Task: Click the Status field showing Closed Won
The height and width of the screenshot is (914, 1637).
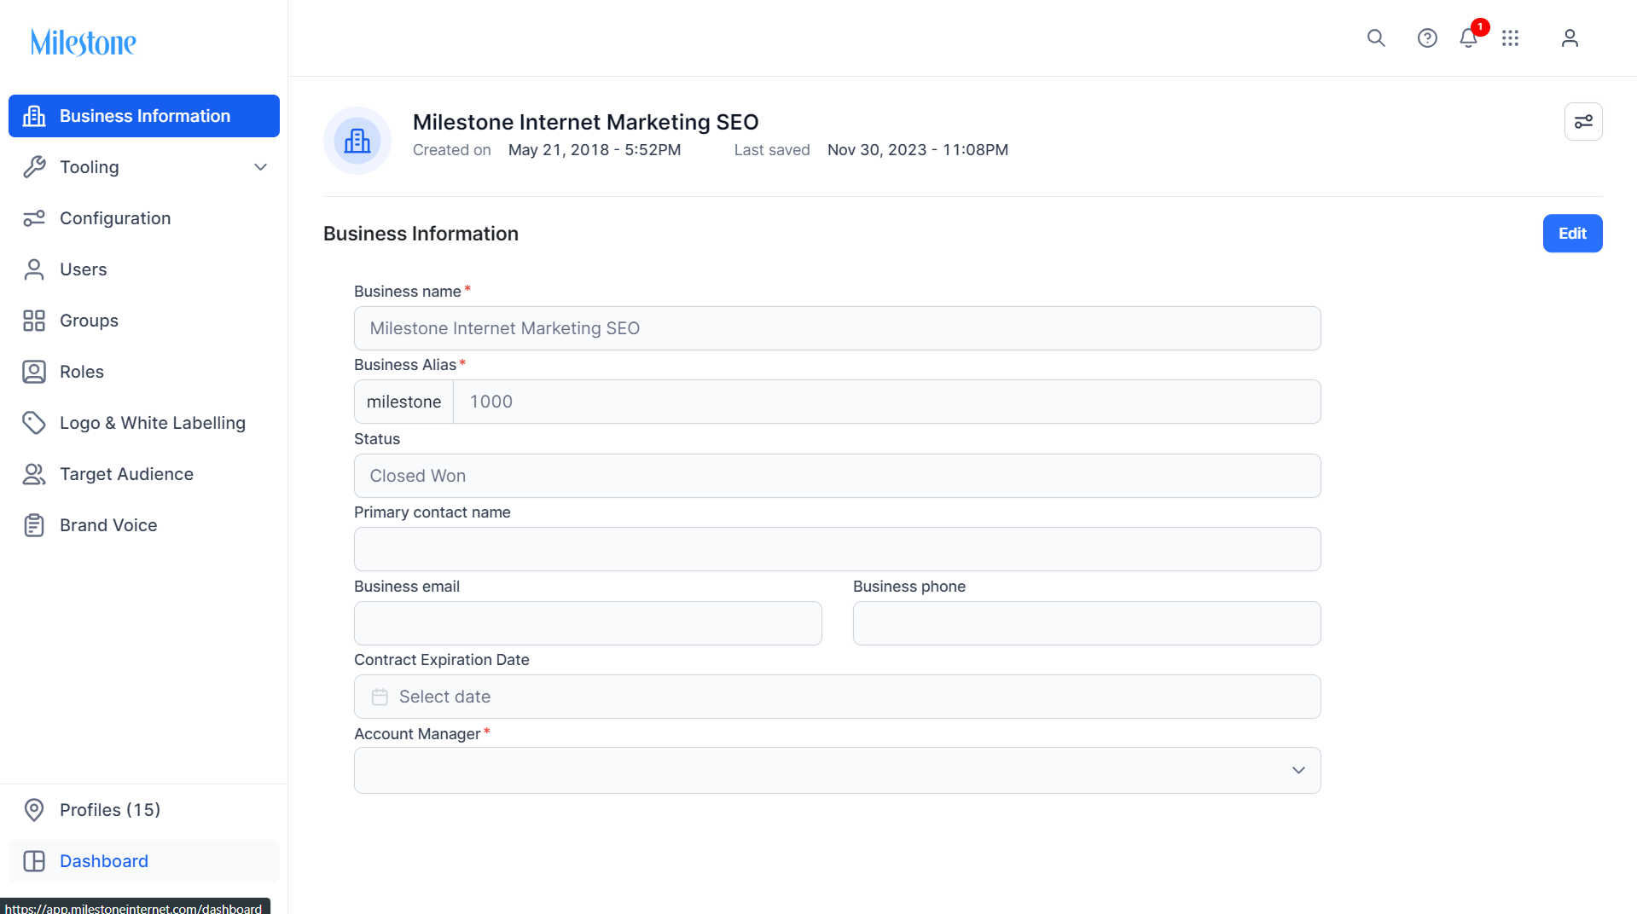Action: coord(838,476)
